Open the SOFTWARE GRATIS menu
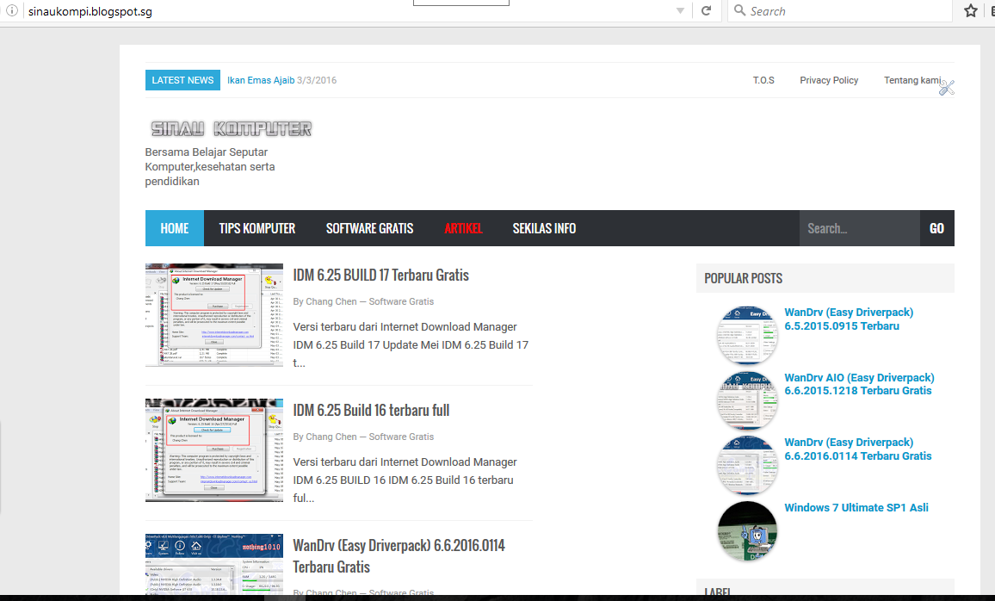The width and height of the screenshot is (995, 601). (x=369, y=228)
